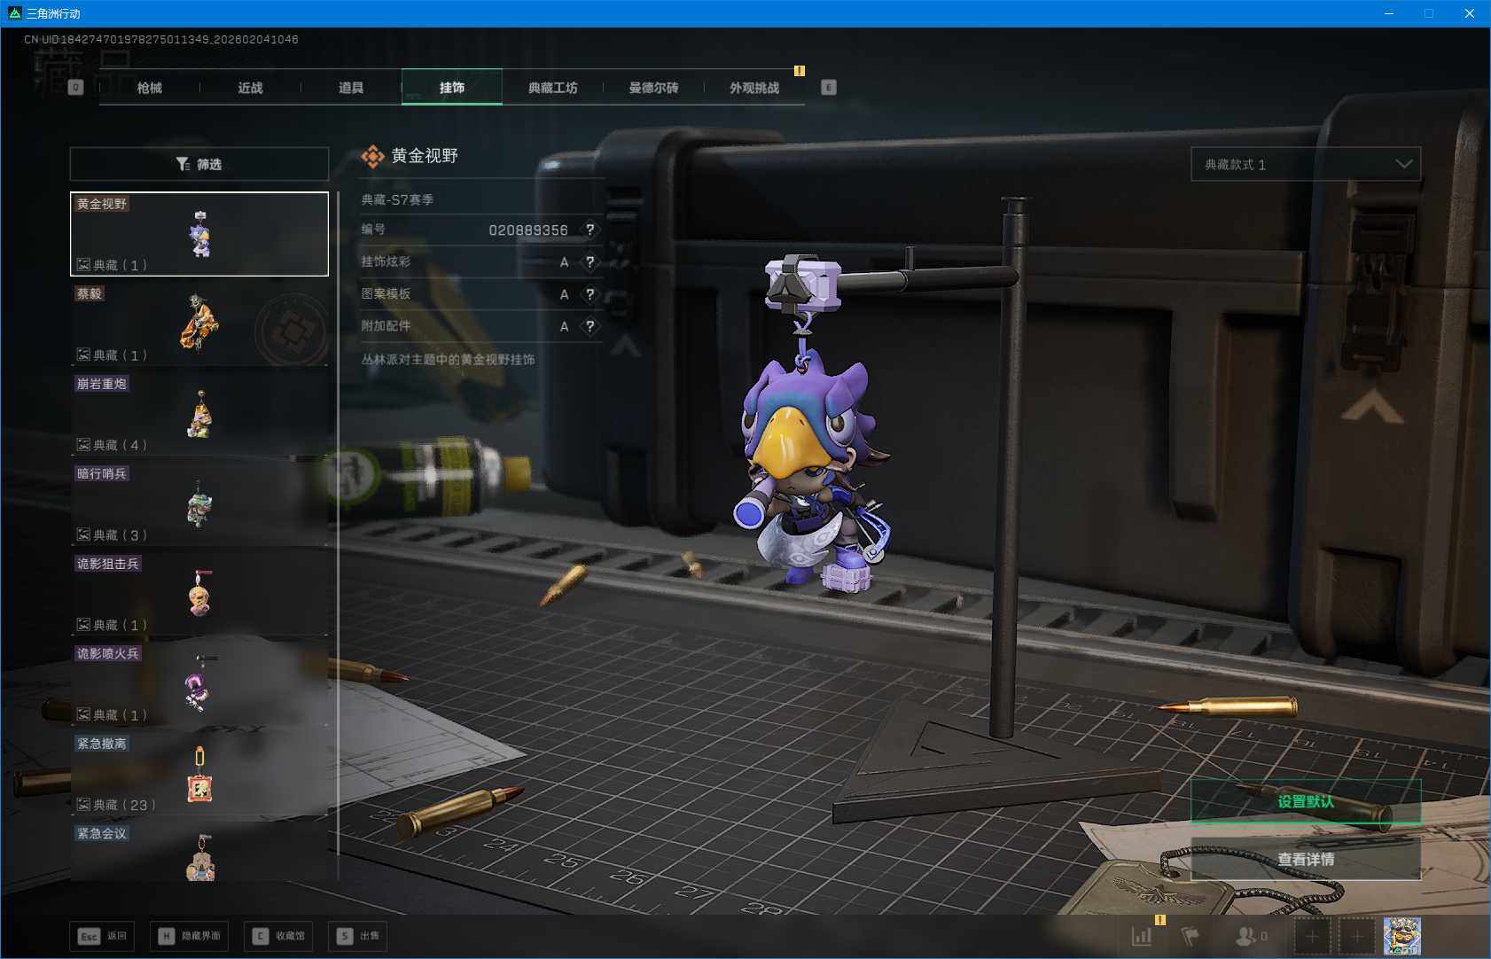This screenshot has width=1491, height=959.
Task: Click the 黄金视野 title rarity icon
Action: [x=373, y=157]
